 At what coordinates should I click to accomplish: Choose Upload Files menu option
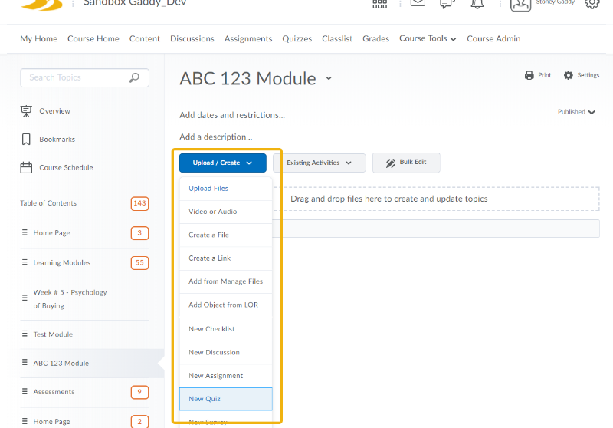pyautogui.click(x=208, y=189)
